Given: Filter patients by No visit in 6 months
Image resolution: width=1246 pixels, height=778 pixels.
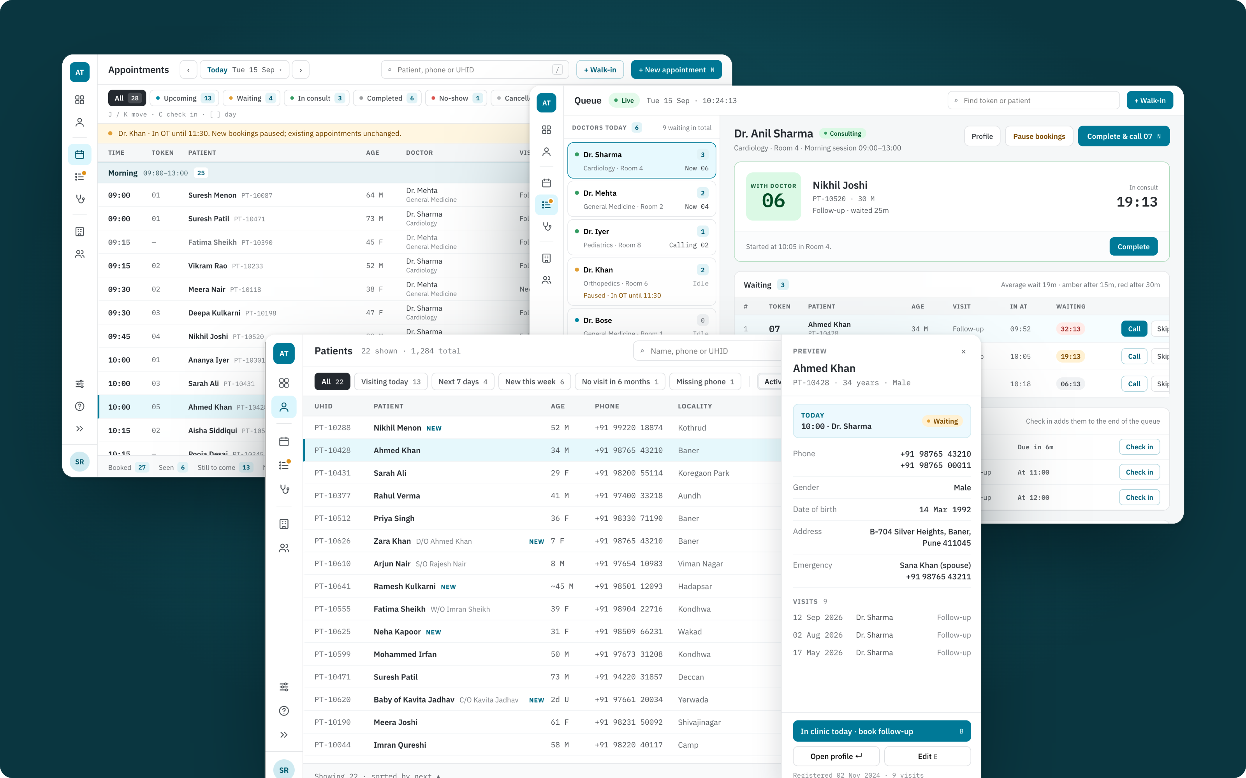Looking at the screenshot, I should tap(620, 382).
